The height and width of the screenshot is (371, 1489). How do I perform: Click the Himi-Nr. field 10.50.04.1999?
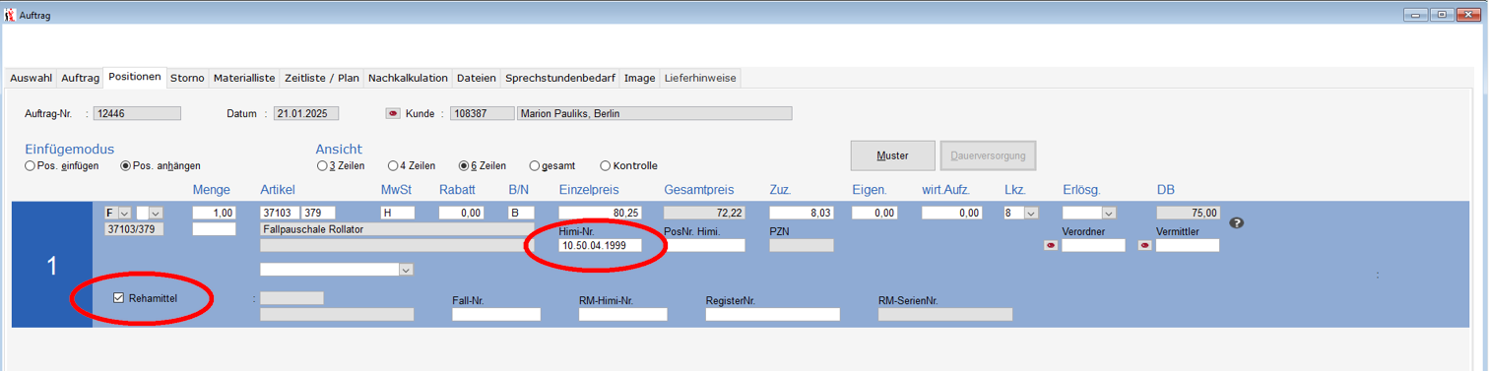tap(600, 246)
